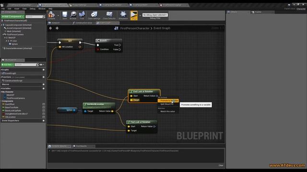The height and width of the screenshot is (172, 307).
Task: Select the EventGraph entry under Graphs
Action: (10, 73)
